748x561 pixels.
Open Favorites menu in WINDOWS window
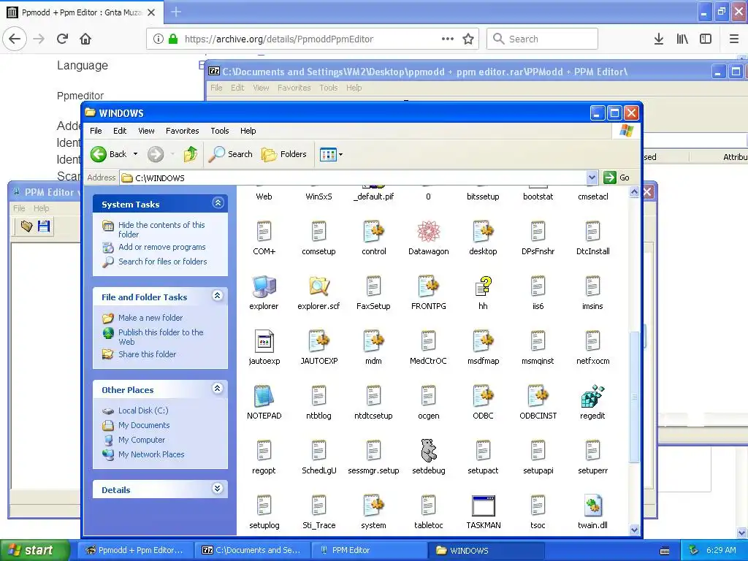182,131
